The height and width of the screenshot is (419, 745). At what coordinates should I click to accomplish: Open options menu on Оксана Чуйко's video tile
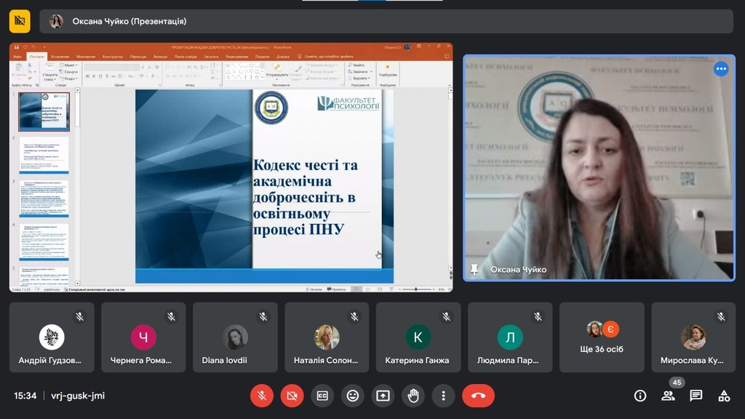point(720,69)
